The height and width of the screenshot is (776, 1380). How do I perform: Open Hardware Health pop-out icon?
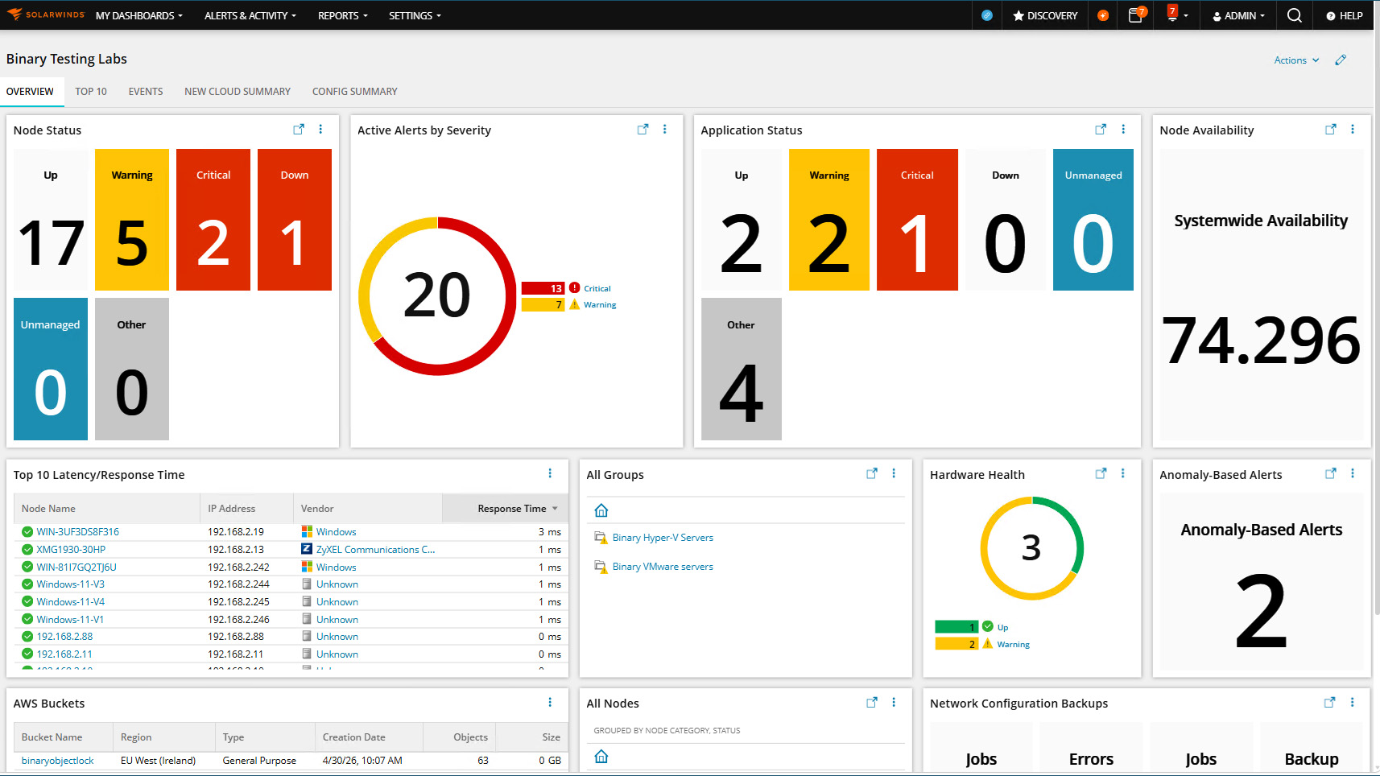1101,474
